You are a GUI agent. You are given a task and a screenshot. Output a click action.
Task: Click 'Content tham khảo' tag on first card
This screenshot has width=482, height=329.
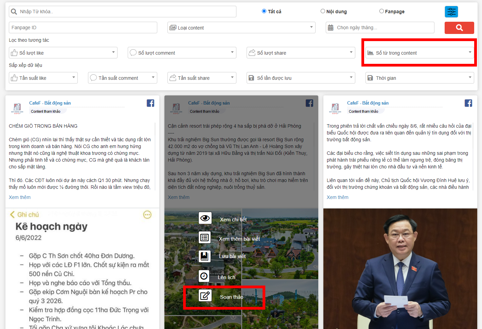[46, 111]
